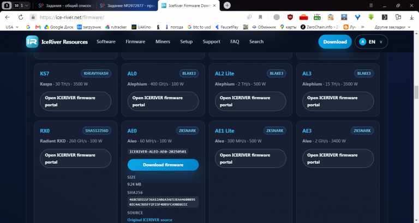This screenshot has width=419, height=223.
Task: Open the Software menu
Action: (x=106, y=41)
